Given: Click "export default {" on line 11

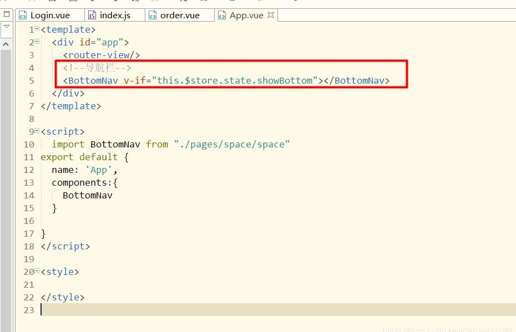Looking at the screenshot, I should pyautogui.click(x=84, y=157).
